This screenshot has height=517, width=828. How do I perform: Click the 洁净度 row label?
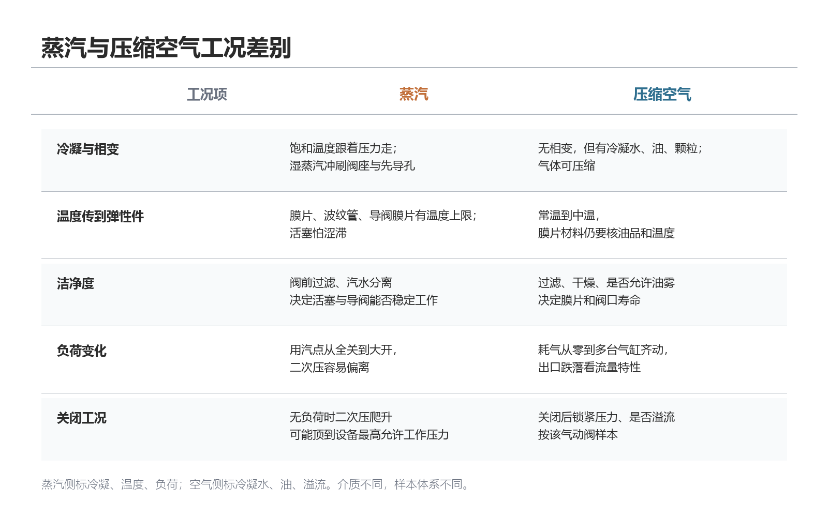[76, 284]
